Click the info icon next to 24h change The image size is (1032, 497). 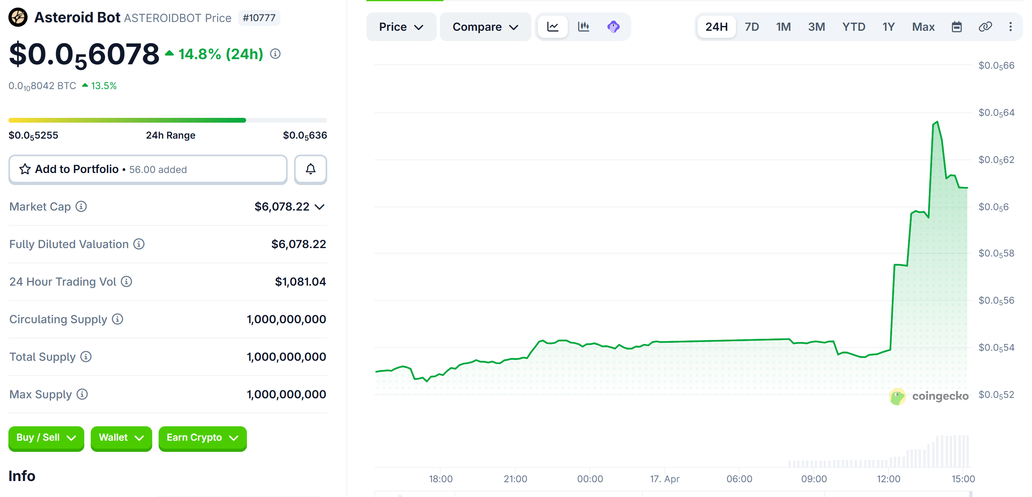point(275,54)
